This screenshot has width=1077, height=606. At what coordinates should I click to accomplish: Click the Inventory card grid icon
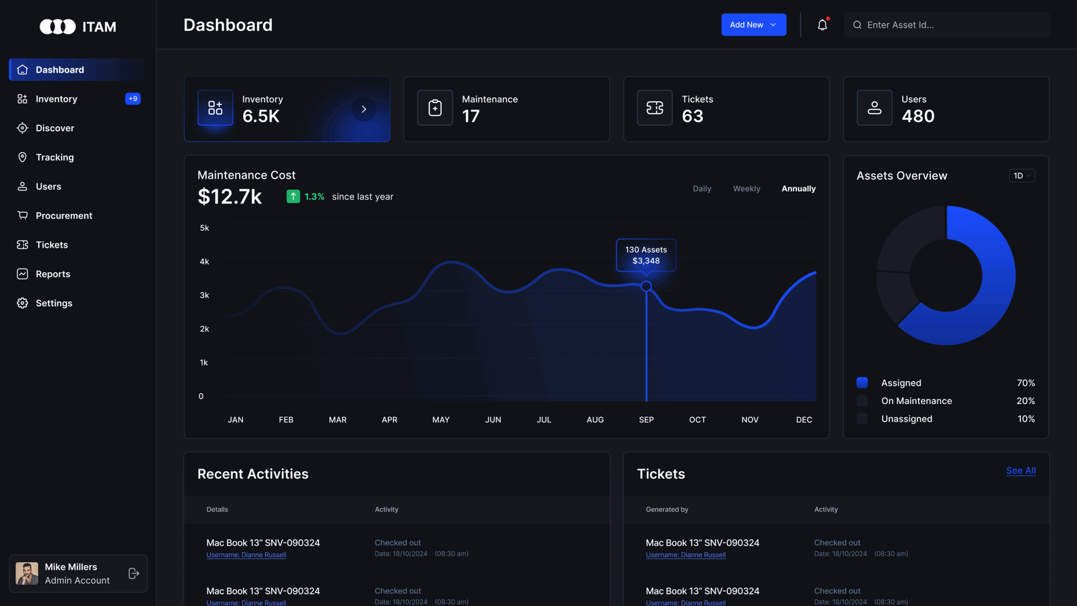[215, 108]
